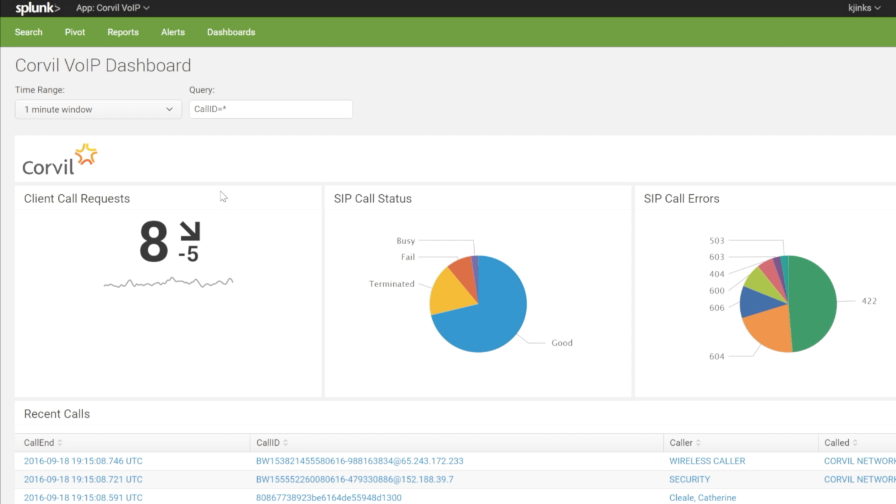Open the Pivot menu item

point(75,32)
